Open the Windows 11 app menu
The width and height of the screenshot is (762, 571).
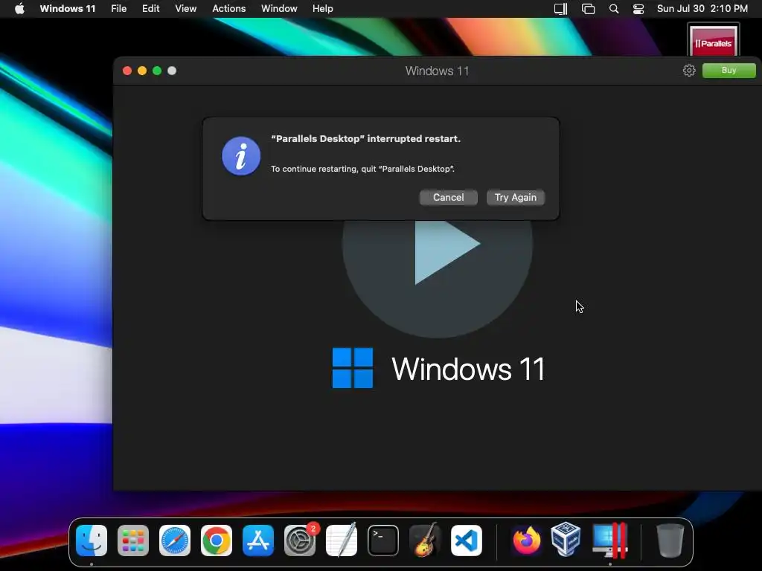[x=68, y=9]
